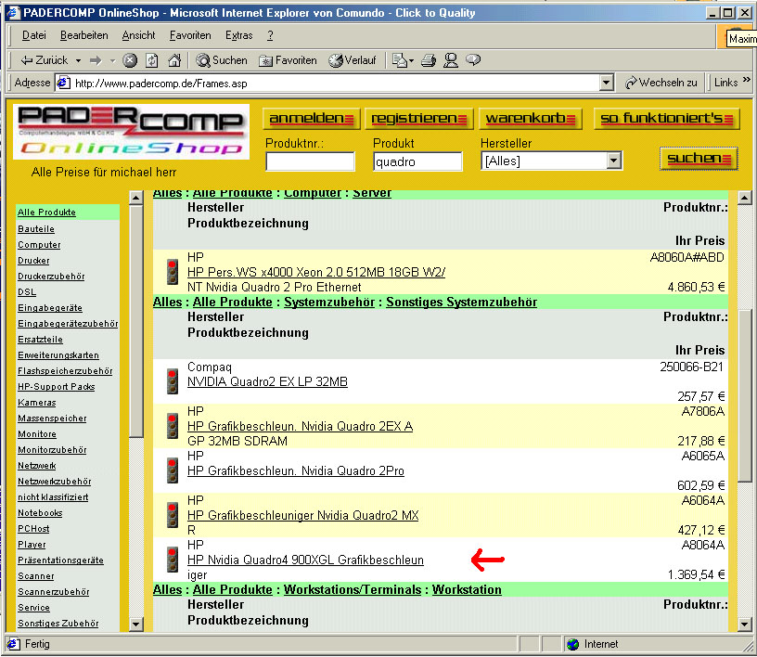This screenshot has height=657, width=757.
Task: Open Sonstiges Systemzubehör category link
Action: [x=462, y=302]
